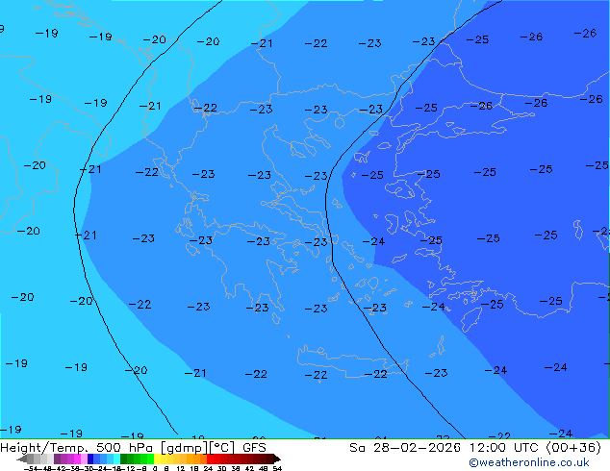
Task: Pick the first yellow swatch in legend
Action: 157,459
